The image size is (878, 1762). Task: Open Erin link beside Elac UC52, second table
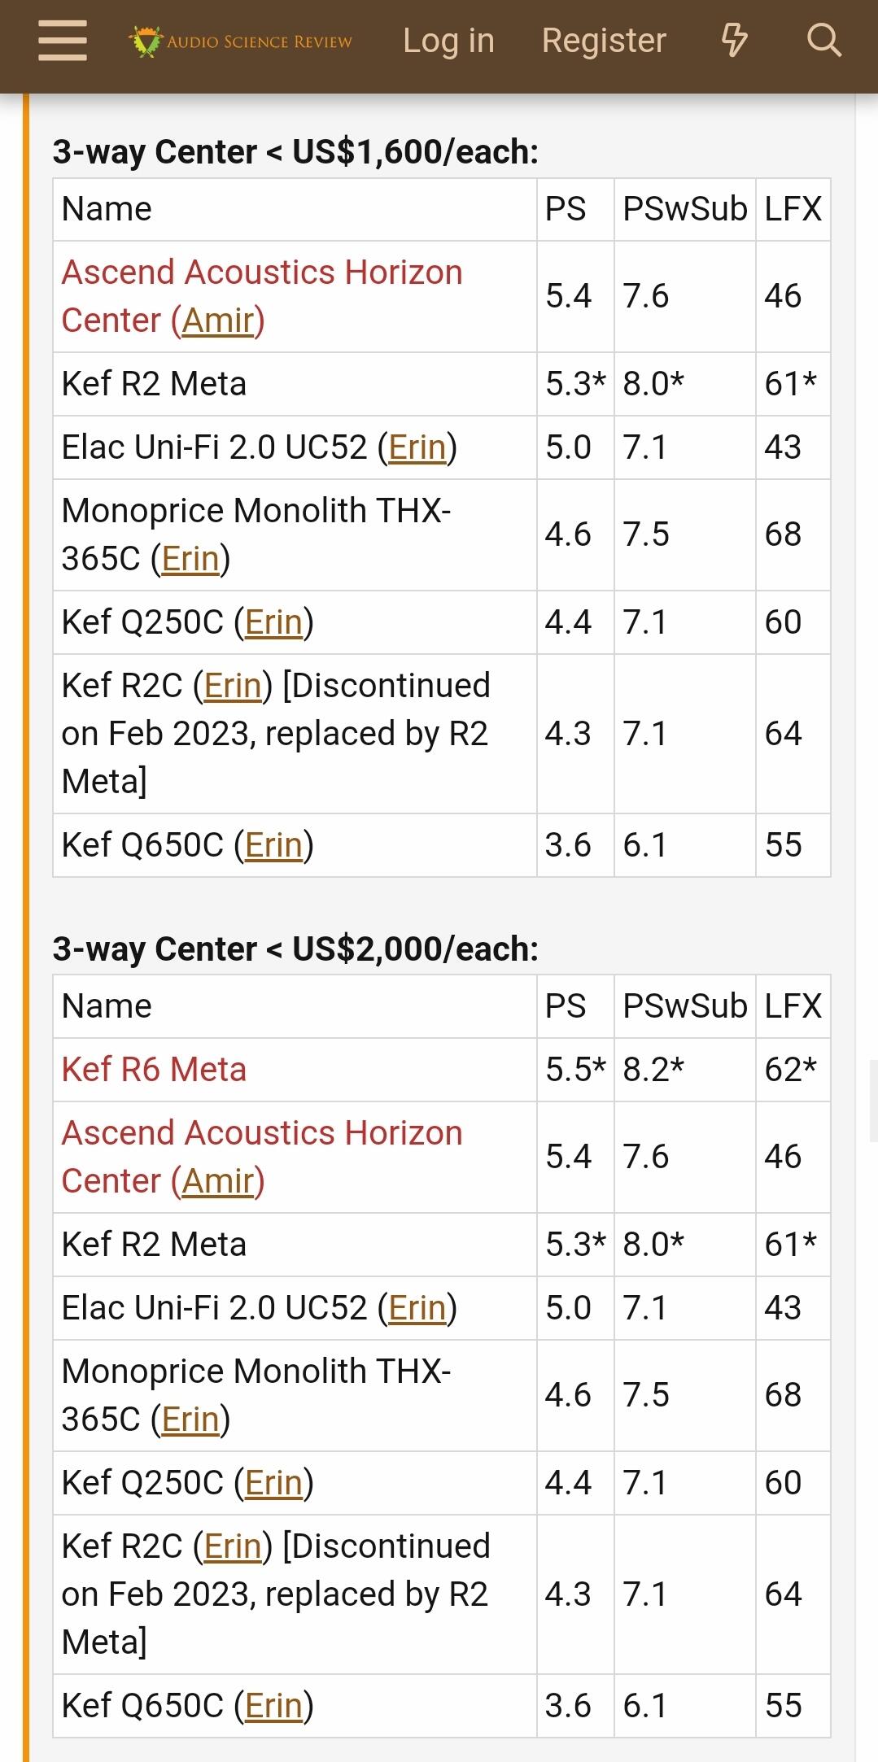pyautogui.click(x=417, y=1308)
